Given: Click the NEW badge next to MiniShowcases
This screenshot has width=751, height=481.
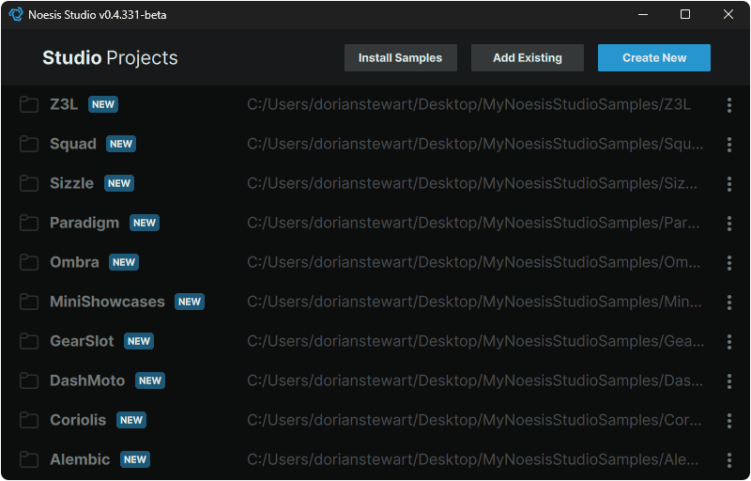Looking at the screenshot, I should tap(190, 302).
